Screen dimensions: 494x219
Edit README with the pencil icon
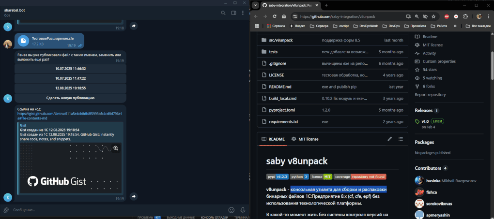click(390, 139)
